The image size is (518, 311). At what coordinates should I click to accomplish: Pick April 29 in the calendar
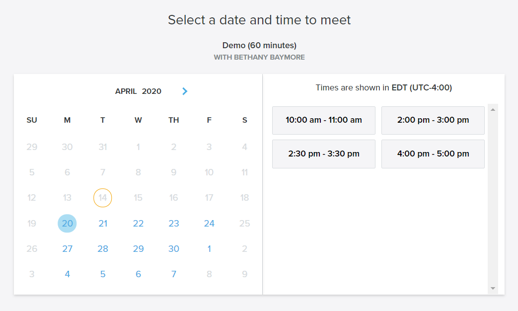click(138, 249)
